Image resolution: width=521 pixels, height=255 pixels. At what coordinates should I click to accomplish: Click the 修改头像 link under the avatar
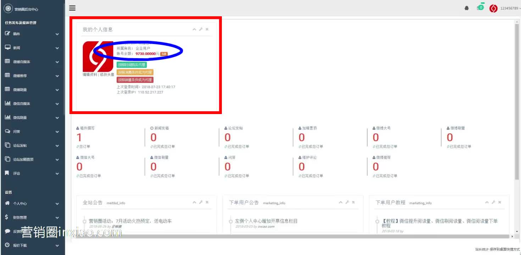tap(107, 75)
